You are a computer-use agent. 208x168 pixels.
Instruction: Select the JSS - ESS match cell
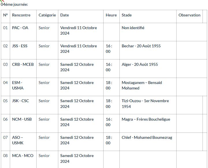click(20, 46)
